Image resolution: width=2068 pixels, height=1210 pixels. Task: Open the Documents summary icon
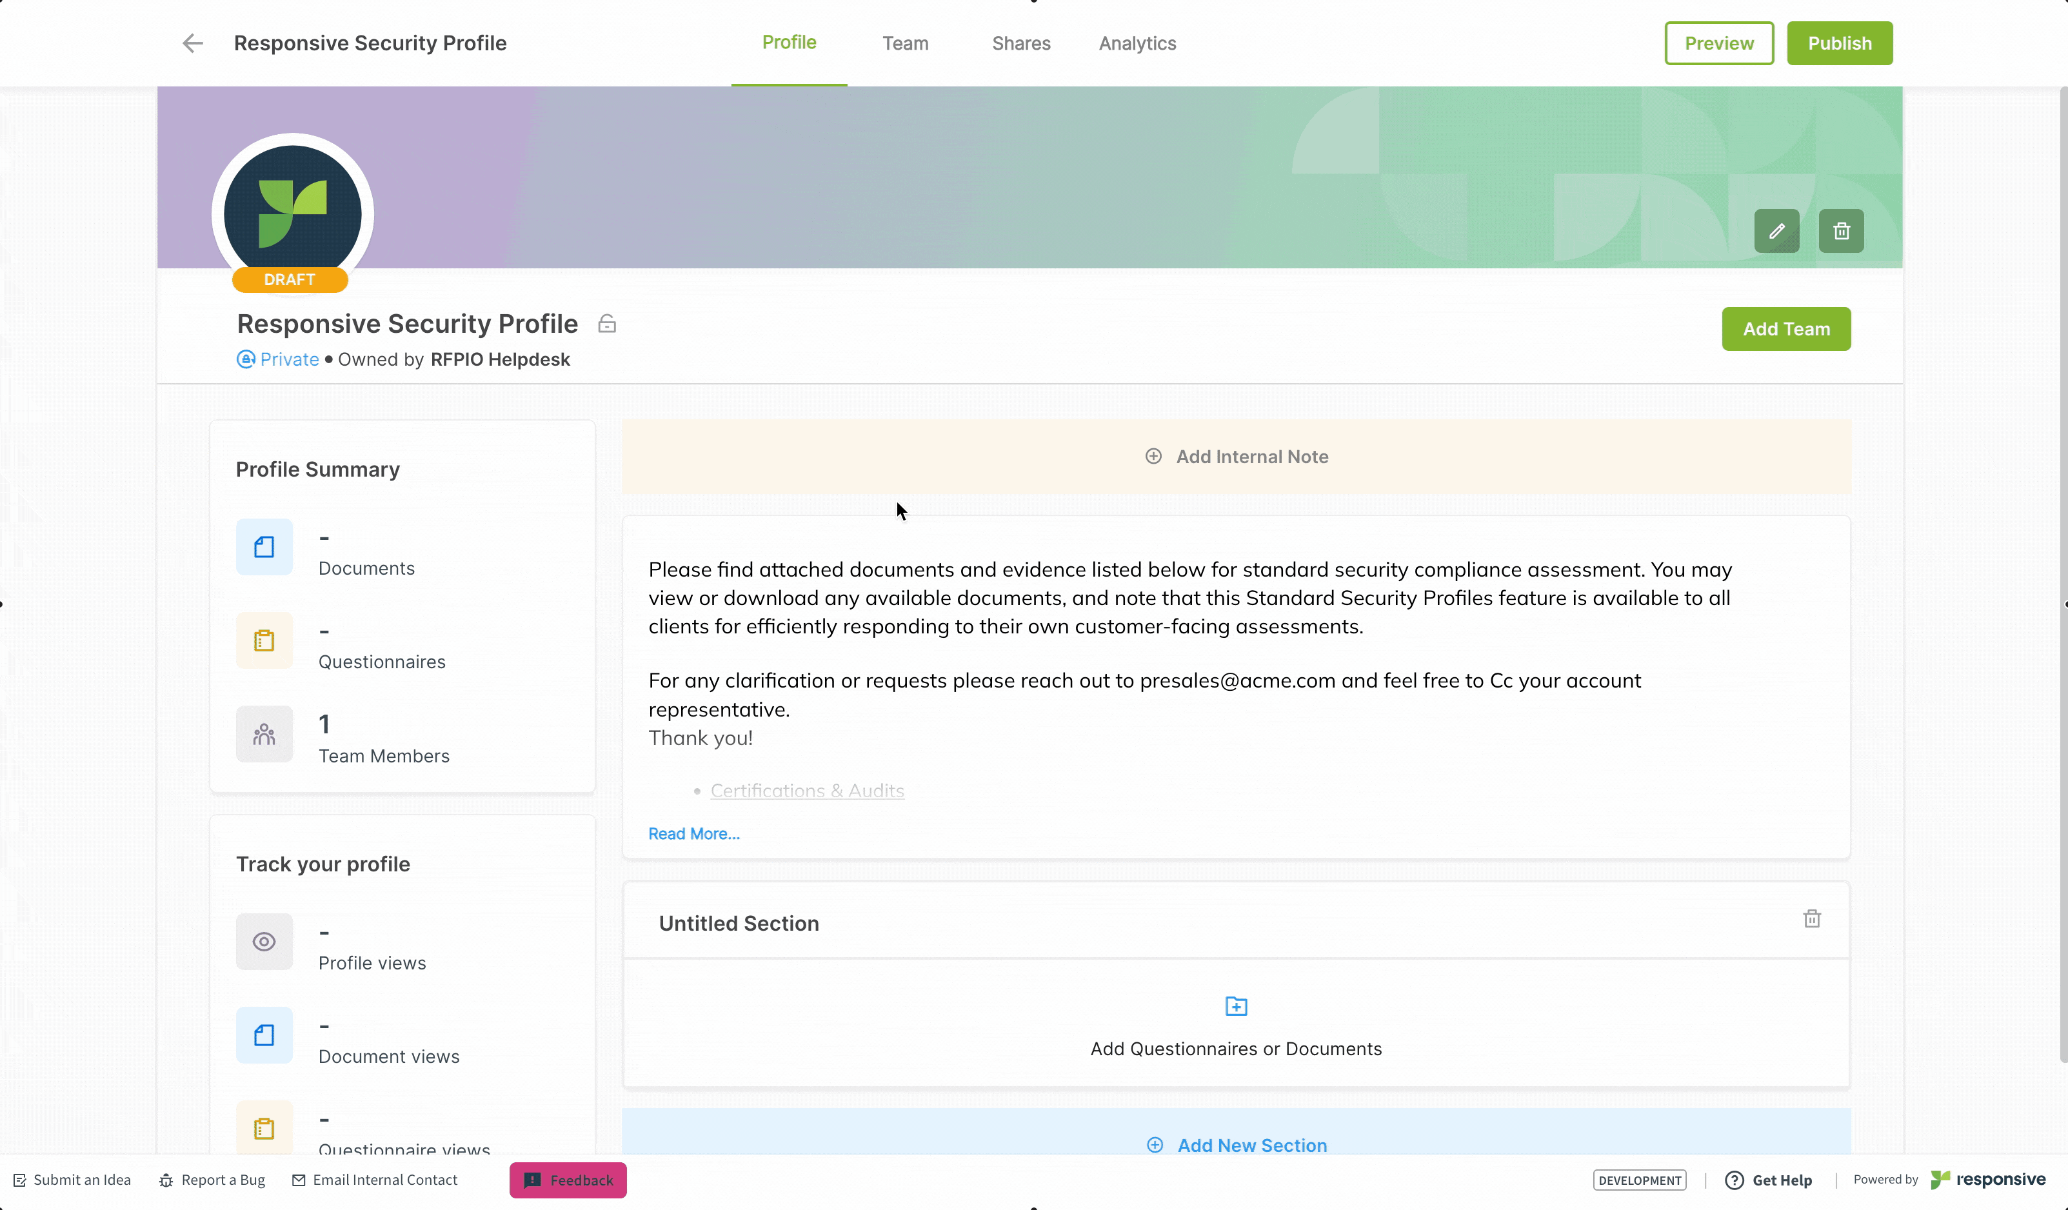click(x=264, y=547)
